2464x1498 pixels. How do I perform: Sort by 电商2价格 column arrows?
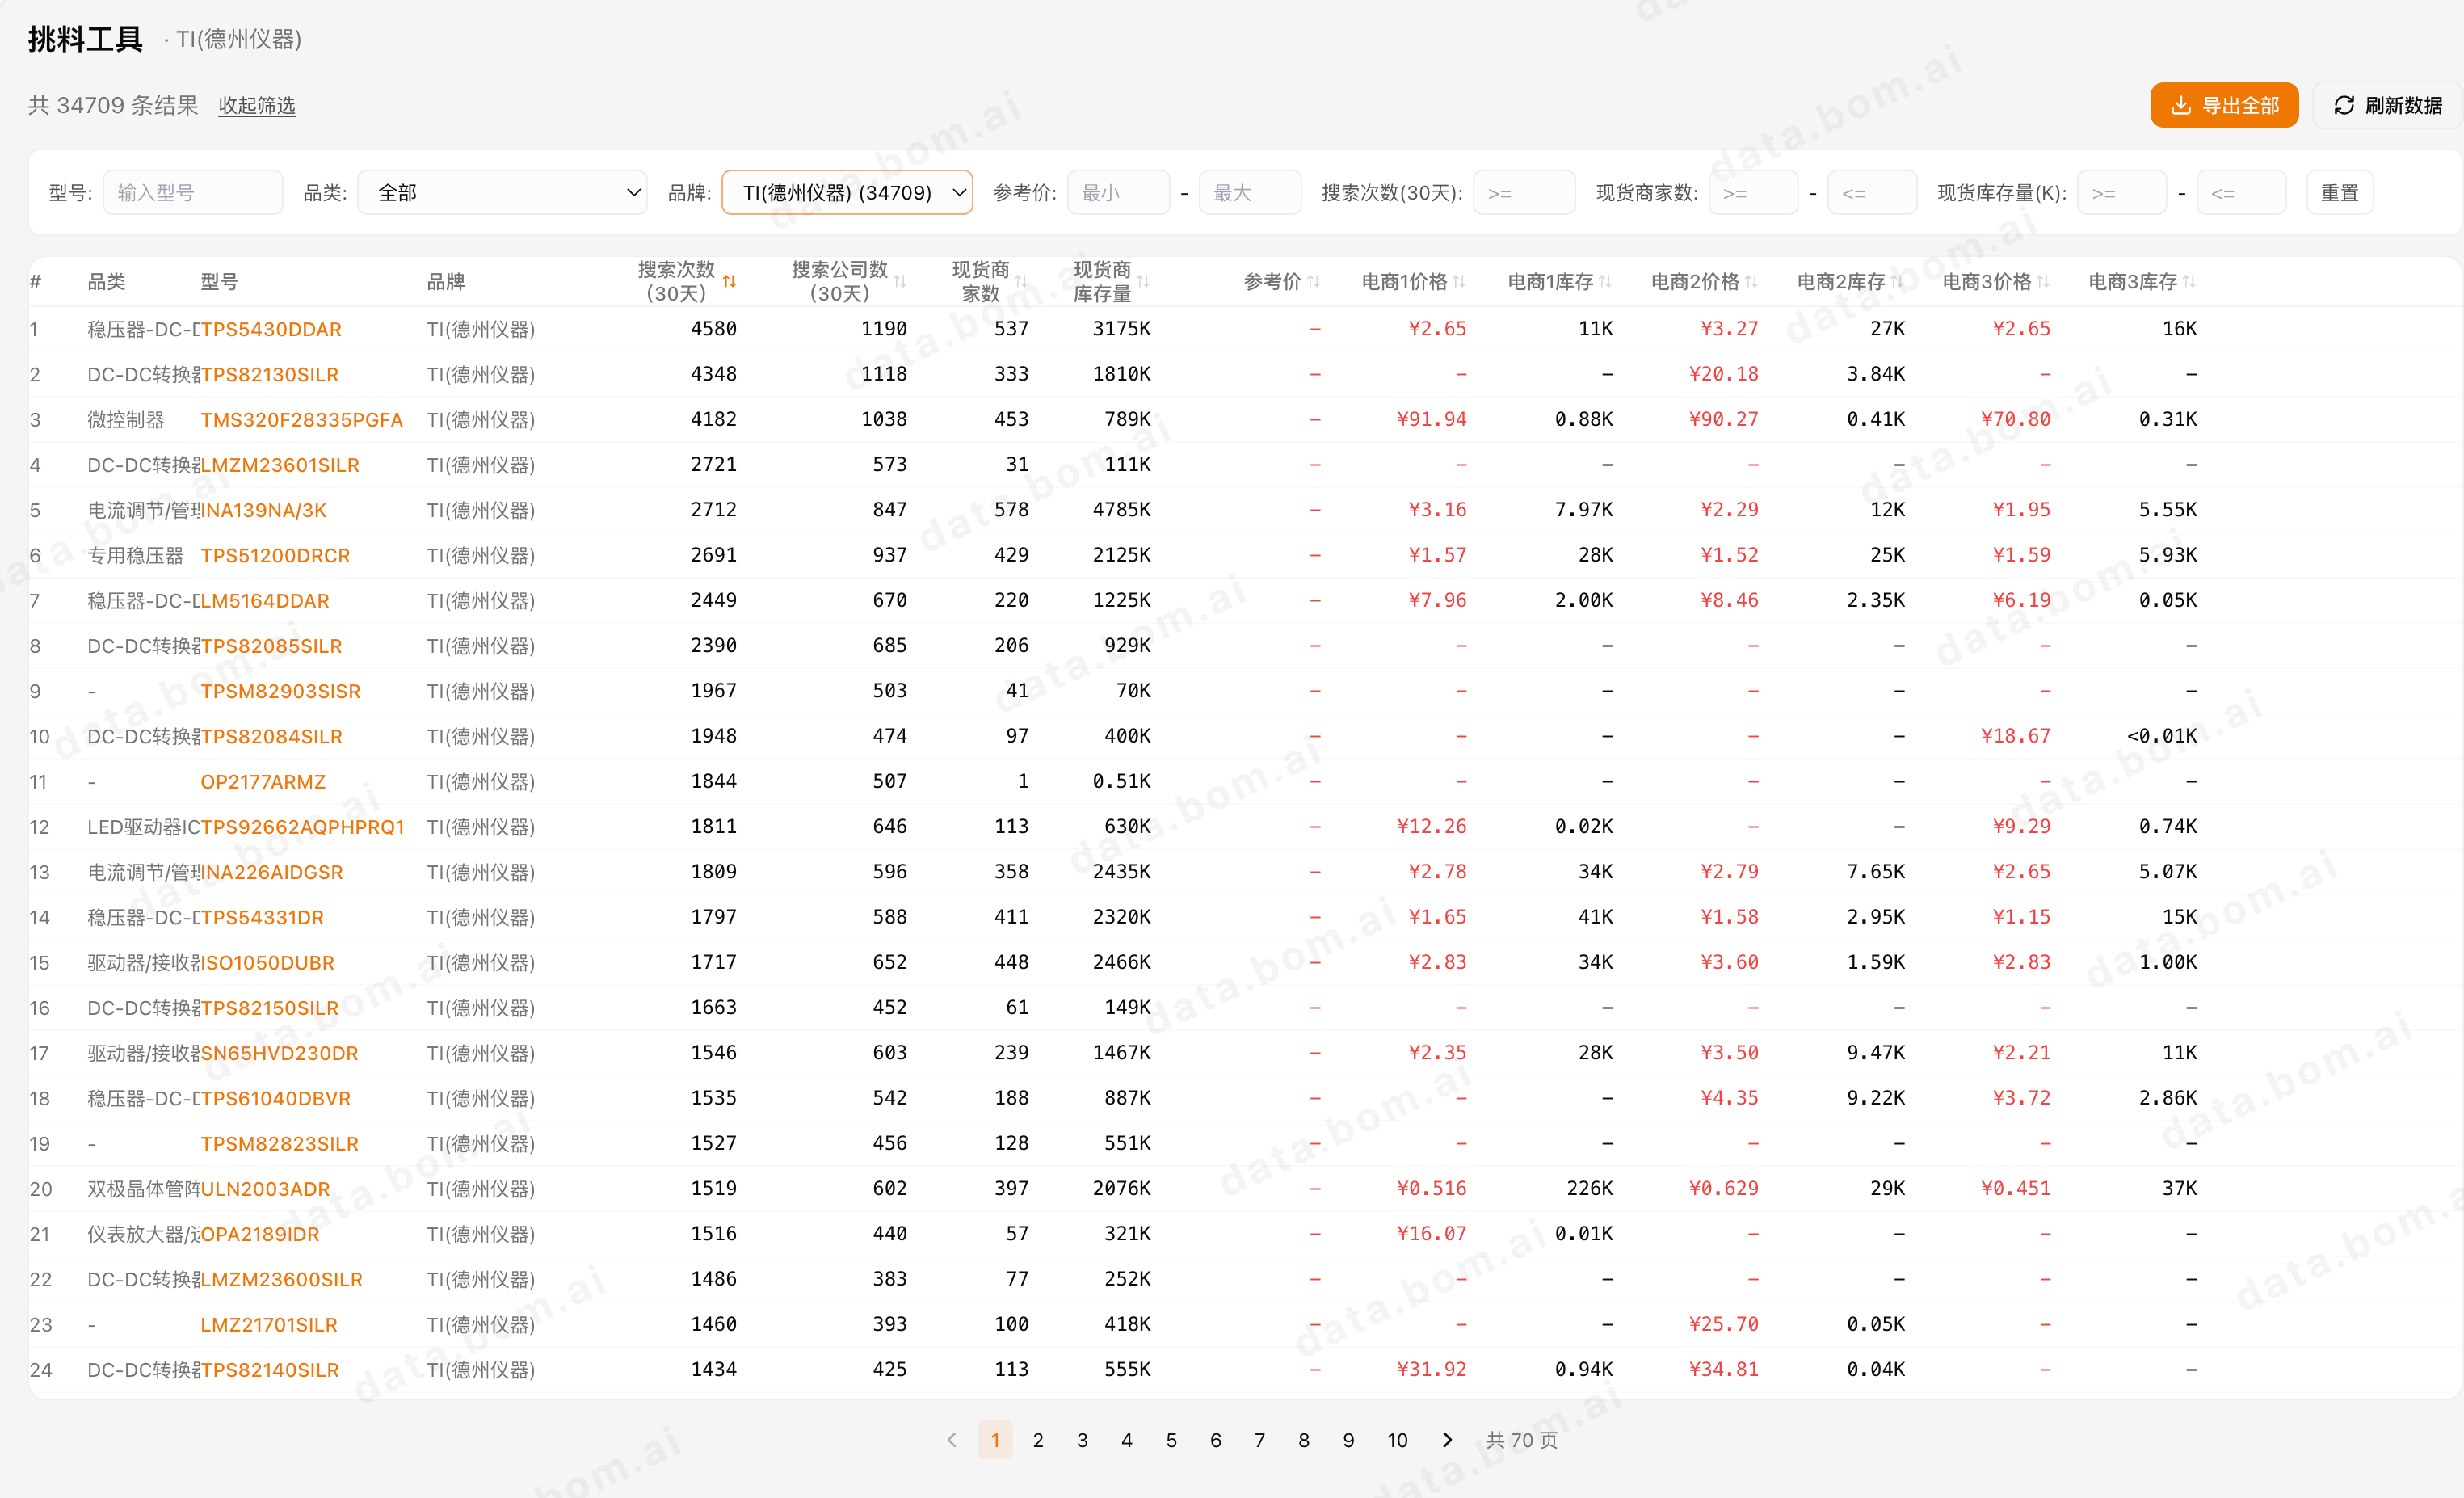point(1751,282)
